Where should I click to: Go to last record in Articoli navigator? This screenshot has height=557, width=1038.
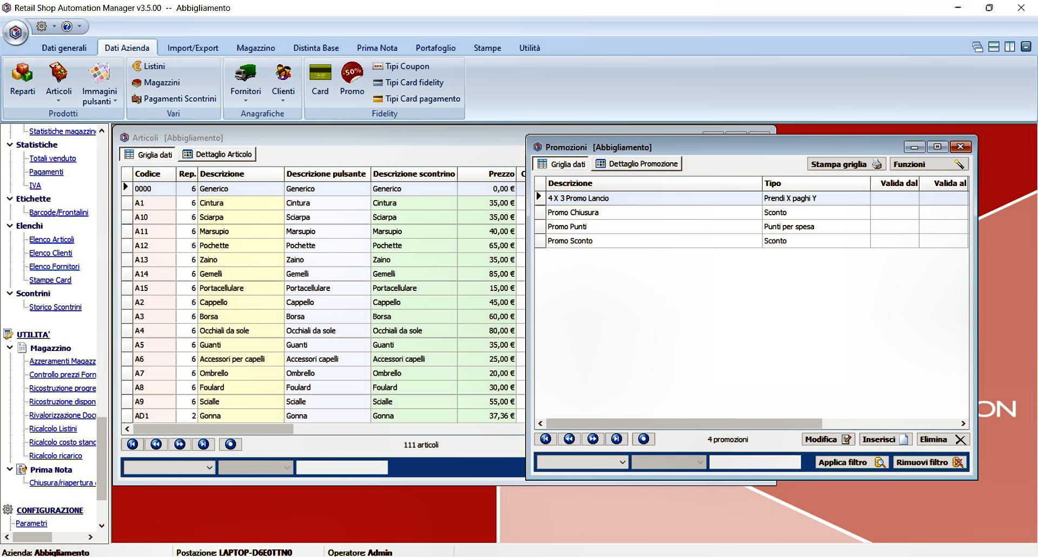[203, 445]
